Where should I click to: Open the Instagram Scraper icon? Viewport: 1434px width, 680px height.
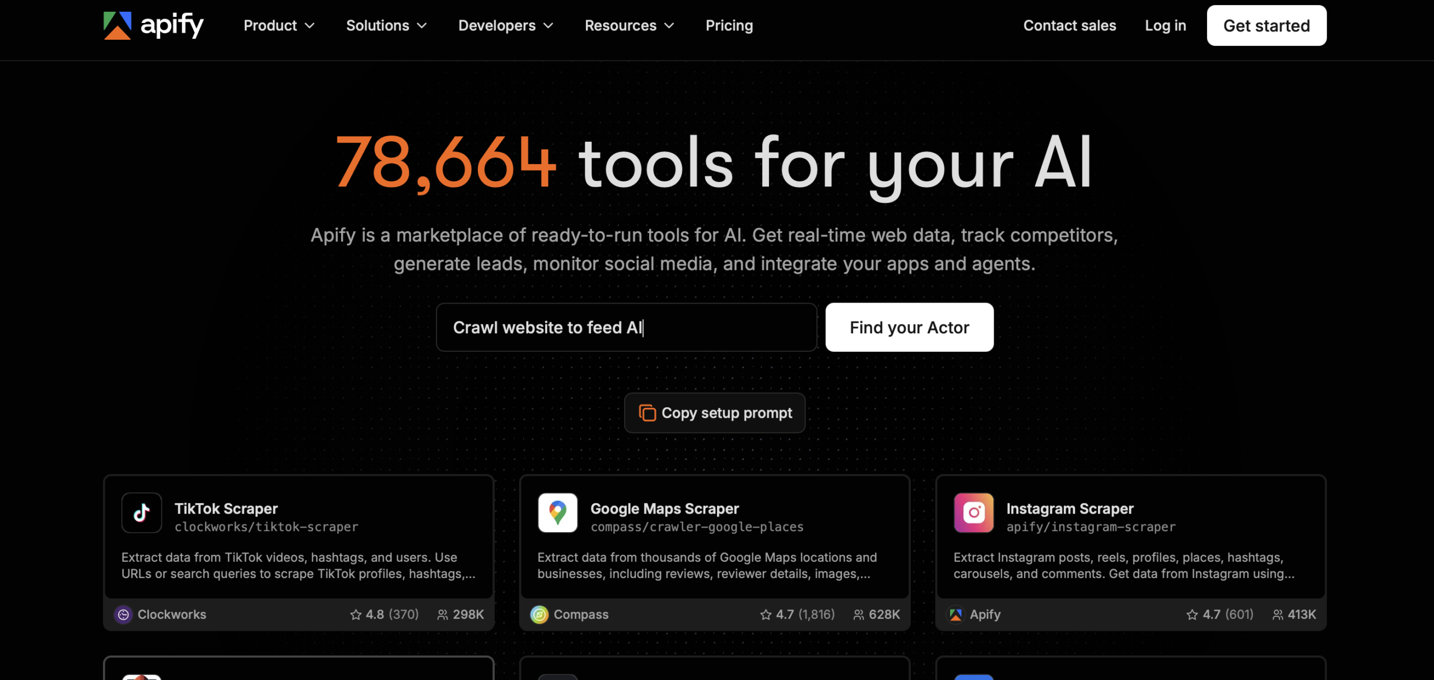click(x=974, y=513)
